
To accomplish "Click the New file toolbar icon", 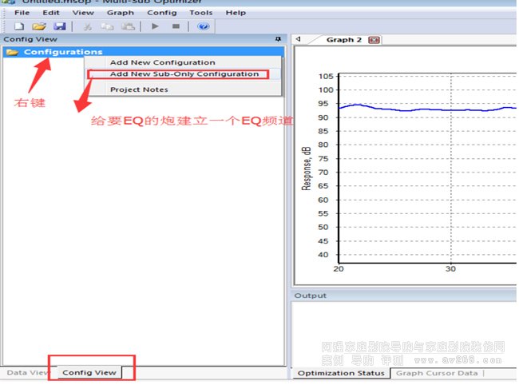I will pyautogui.click(x=19, y=26).
